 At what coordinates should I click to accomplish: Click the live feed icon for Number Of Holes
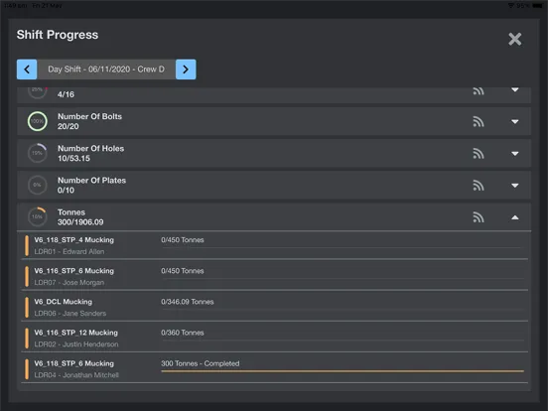click(x=479, y=154)
